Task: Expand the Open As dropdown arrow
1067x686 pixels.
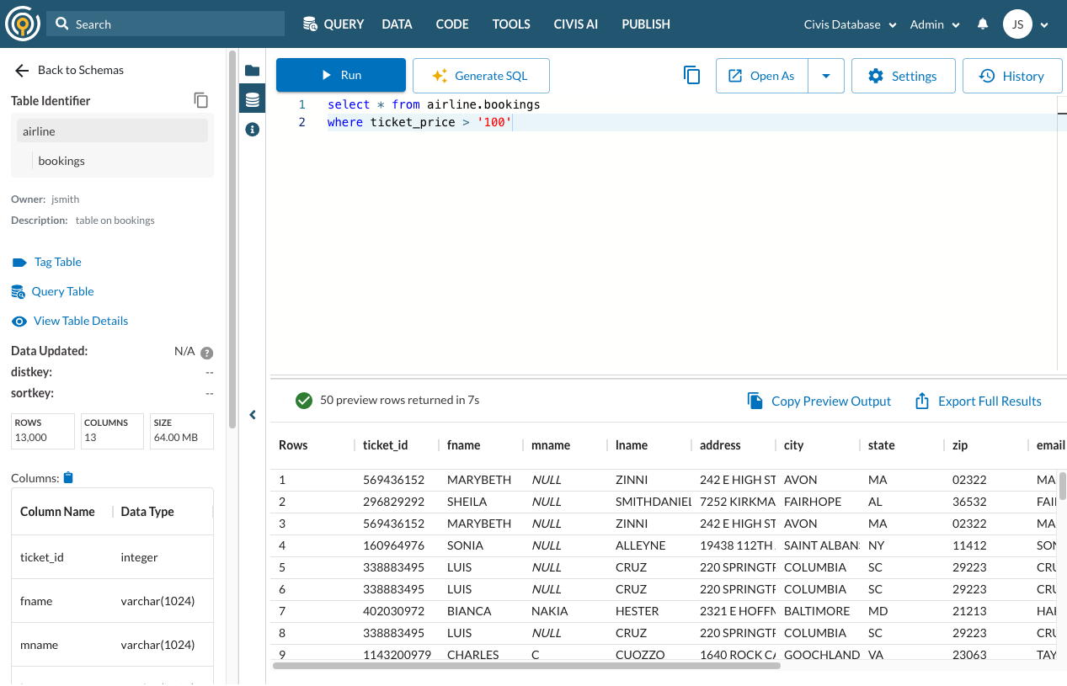Action: pos(826,76)
